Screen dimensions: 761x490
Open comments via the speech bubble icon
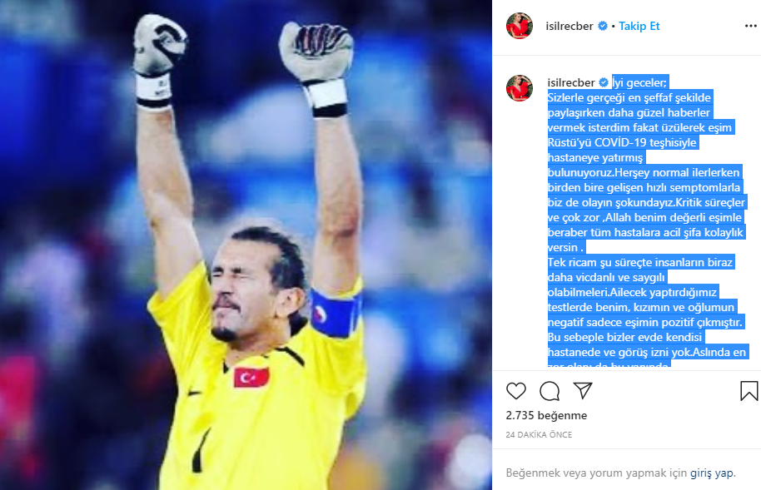[x=550, y=390]
